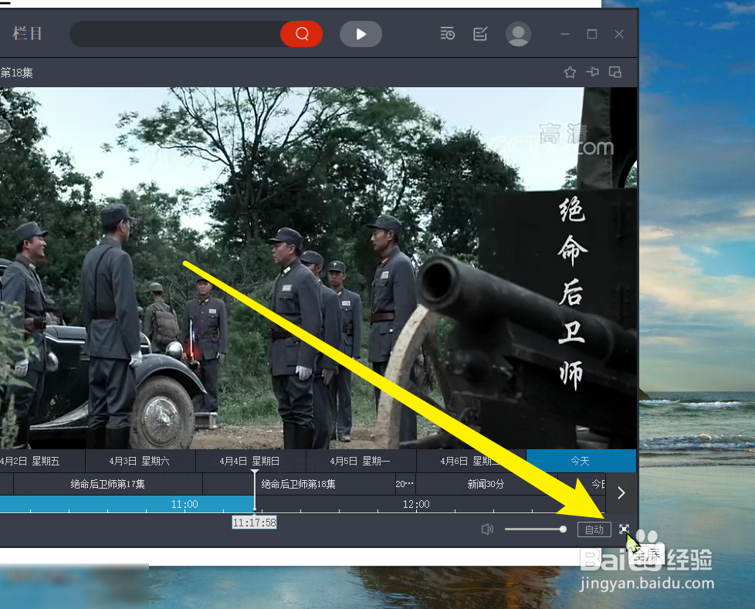The image size is (755, 609).
Task: Maximize the player window
Action: (x=592, y=34)
